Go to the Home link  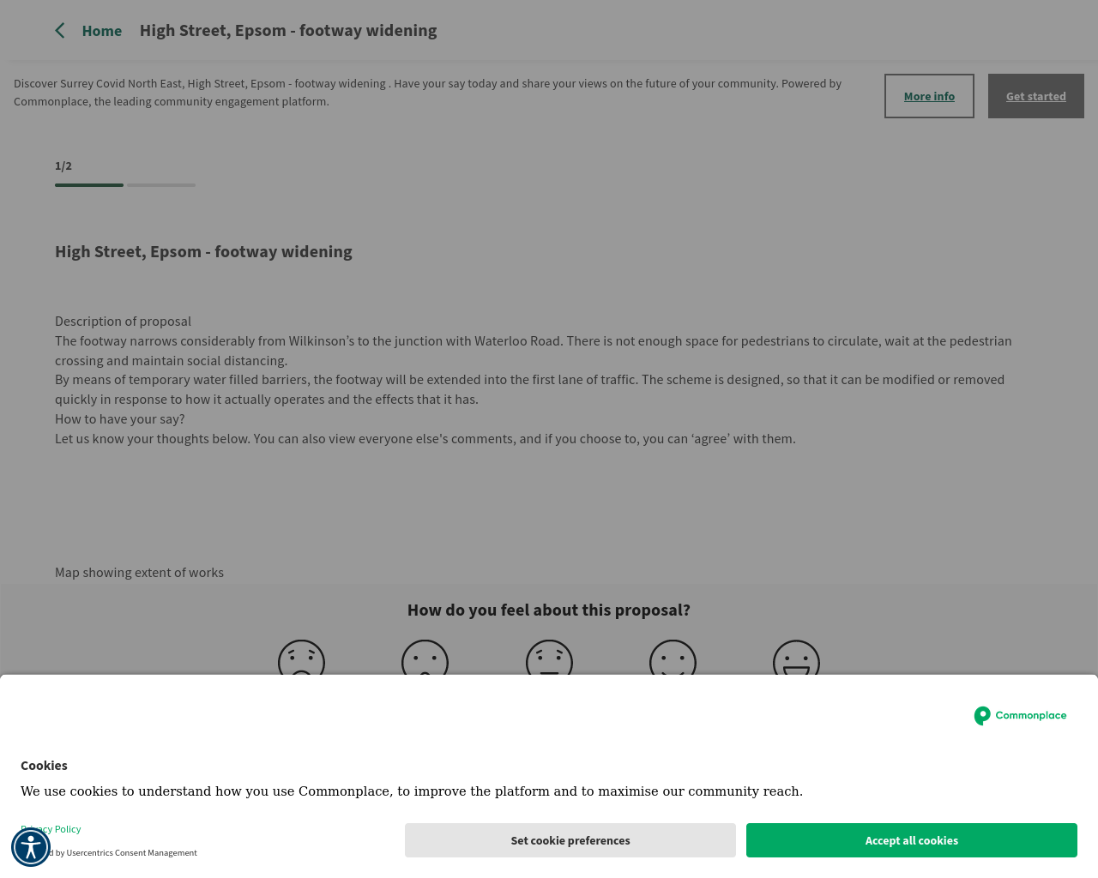[x=102, y=31]
